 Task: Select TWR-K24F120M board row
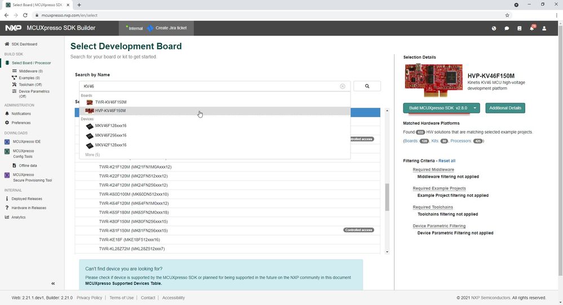(x=228, y=185)
